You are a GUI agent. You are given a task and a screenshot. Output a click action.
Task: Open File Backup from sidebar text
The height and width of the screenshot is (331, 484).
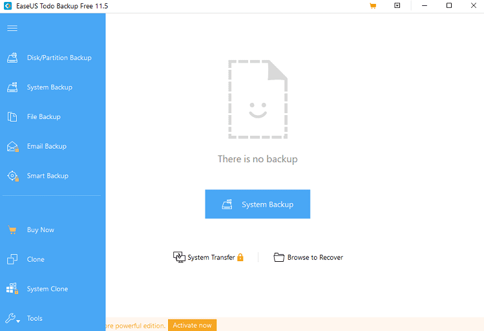(x=44, y=117)
